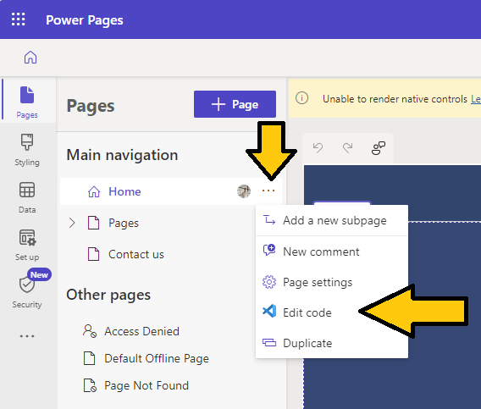481x409 pixels.
Task: Open the comments panel icon in toolbar
Action: click(x=379, y=148)
